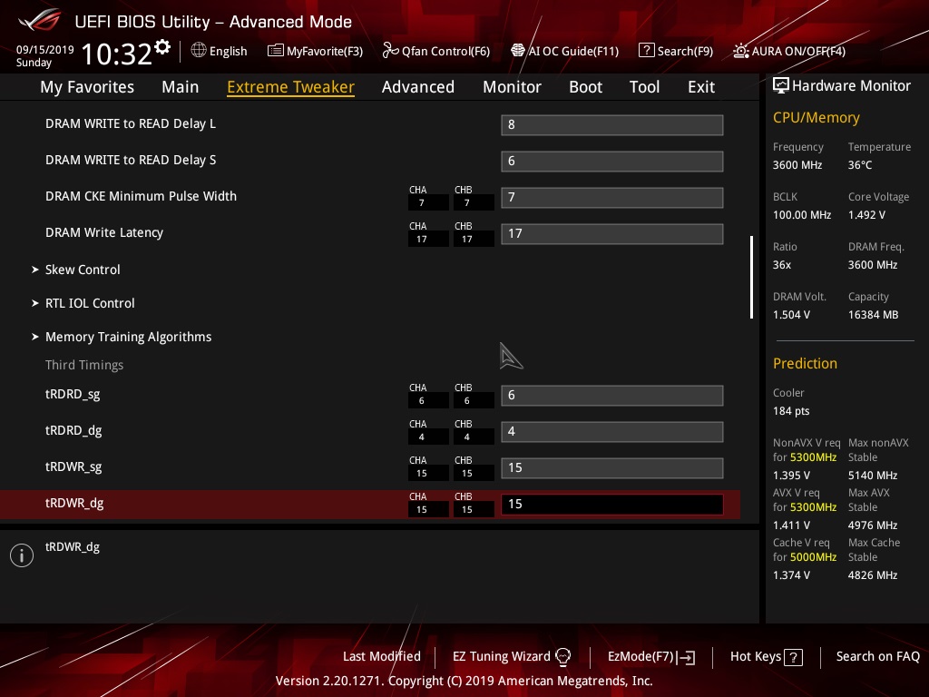The height and width of the screenshot is (697, 929).
Task: Switch to the Advanced tab
Action: pyautogui.click(x=417, y=87)
